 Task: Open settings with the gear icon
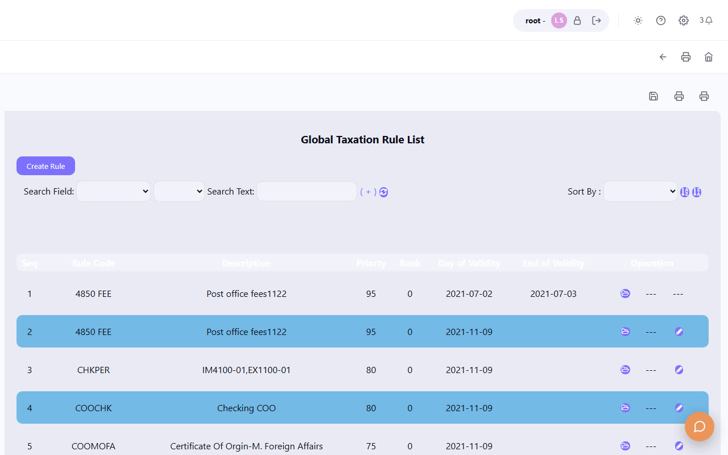coord(684,20)
